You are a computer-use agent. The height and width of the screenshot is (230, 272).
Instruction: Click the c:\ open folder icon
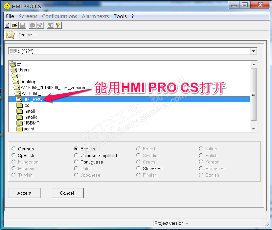[13, 64]
